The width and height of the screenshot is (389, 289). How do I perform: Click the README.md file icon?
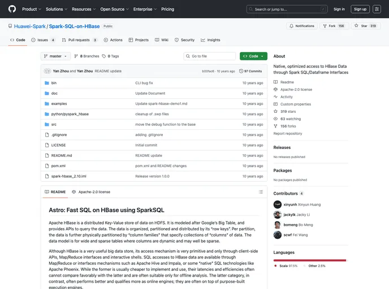point(46,156)
